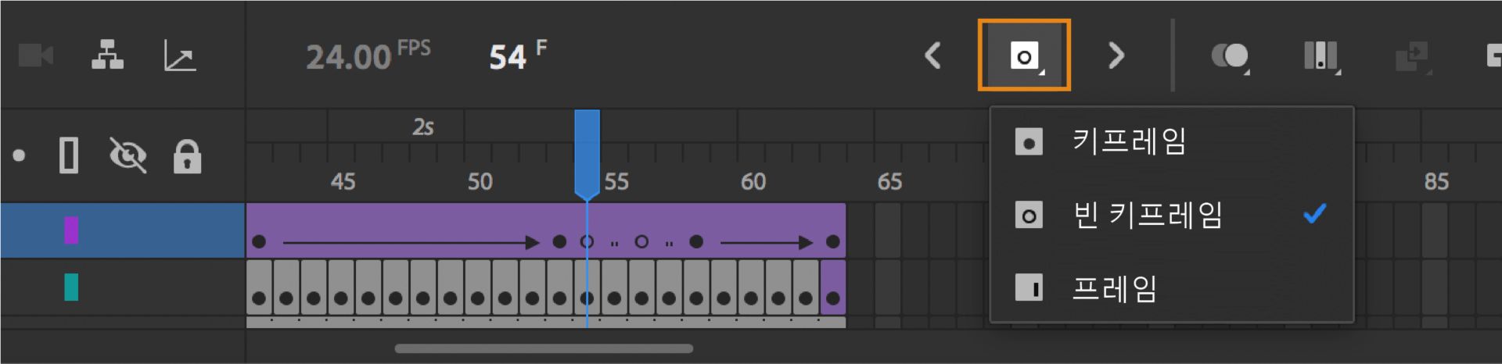This screenshot has width=1502, height=364.
Task: Go to the previous keyframe arrow
Action: pyautogui.click(x=932, y=55)
